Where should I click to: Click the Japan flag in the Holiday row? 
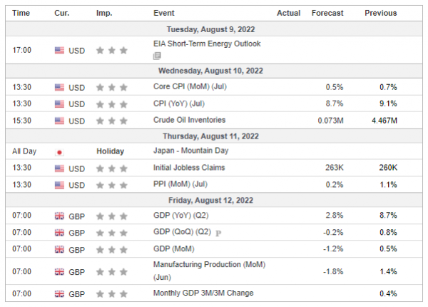pyautogui.click(x=59, y=151)
